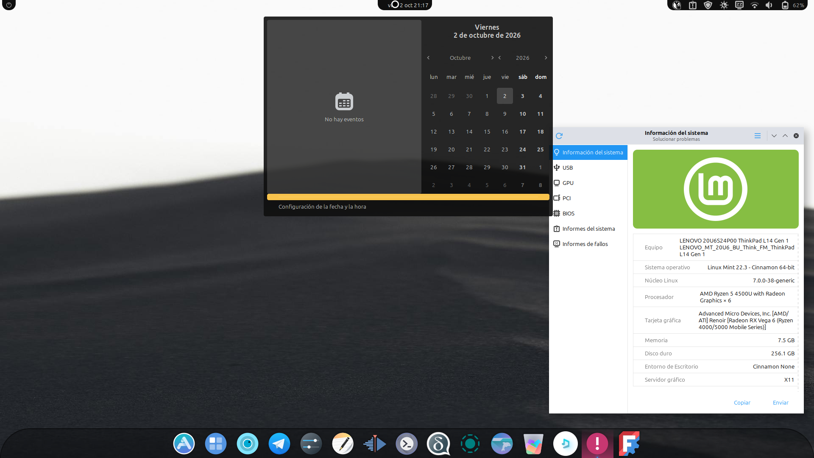Select Información del sistema sidebar item
This screenshot has width=814, height=458.
[588, 152]
